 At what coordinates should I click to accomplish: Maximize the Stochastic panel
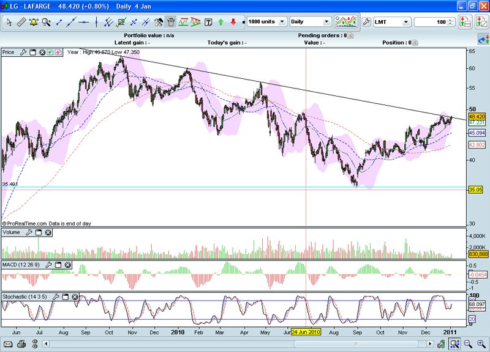[x=66, y=297]
